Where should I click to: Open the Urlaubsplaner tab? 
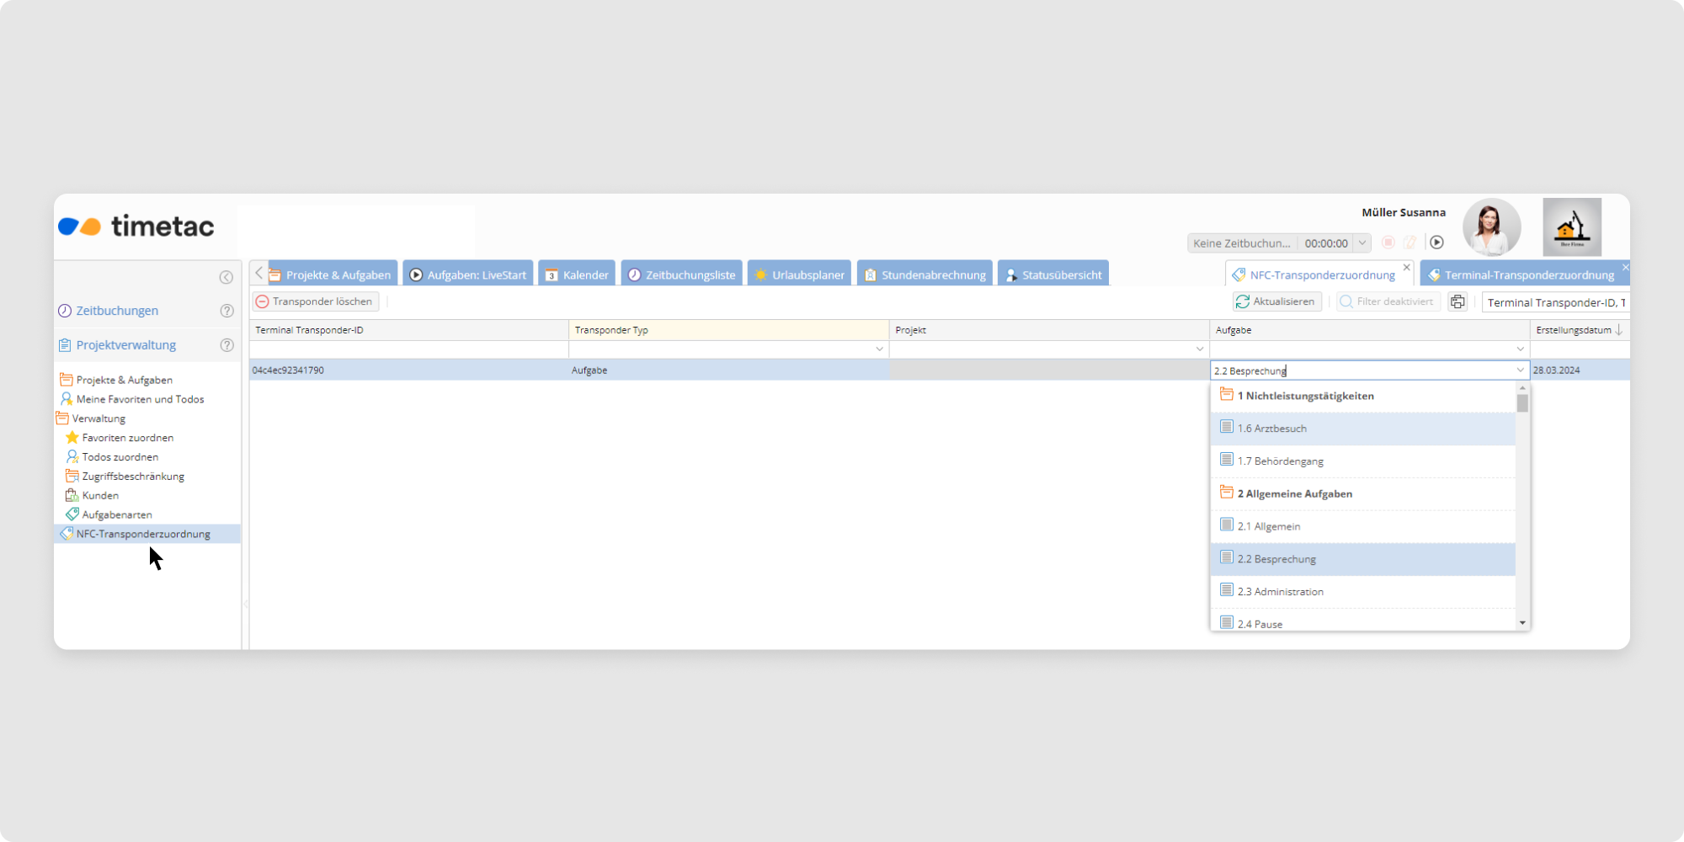point(799,274)
